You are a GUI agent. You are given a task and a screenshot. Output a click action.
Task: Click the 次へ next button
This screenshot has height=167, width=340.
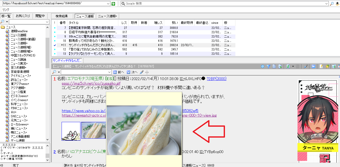coord(132,72)
